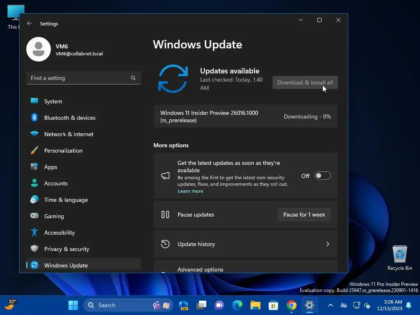The image size is (420, 315).
Task: Open Apps settings category
Action: coord(84,167)
